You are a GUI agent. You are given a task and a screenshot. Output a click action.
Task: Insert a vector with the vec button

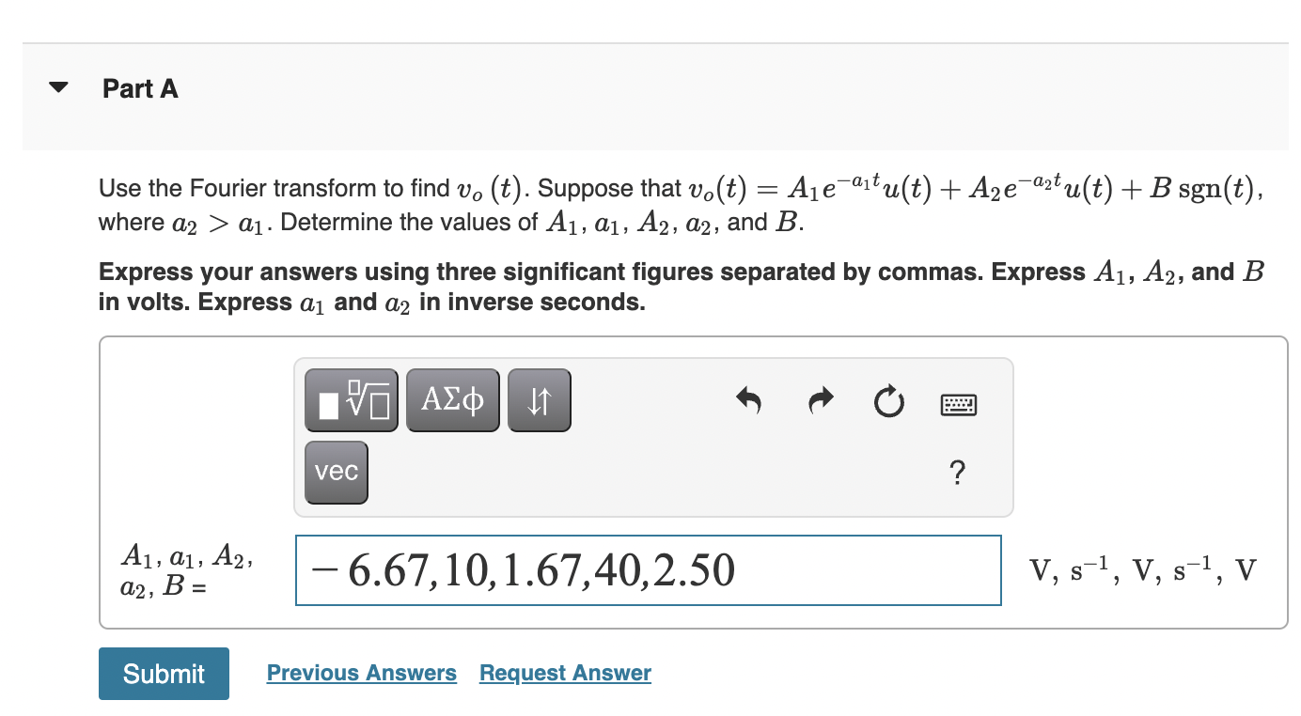pos(335,473)
